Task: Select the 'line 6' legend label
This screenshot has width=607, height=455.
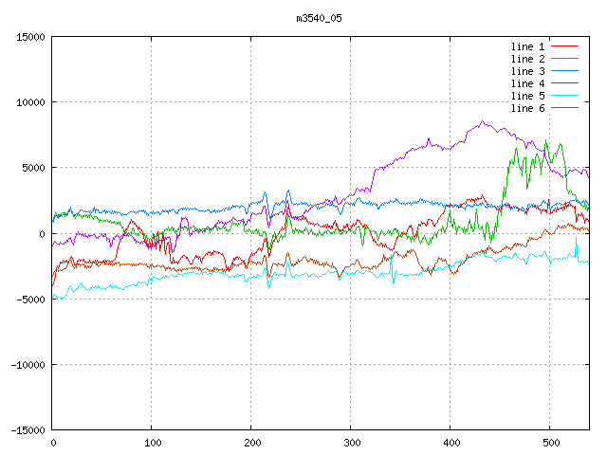Action: coord(527,108)
